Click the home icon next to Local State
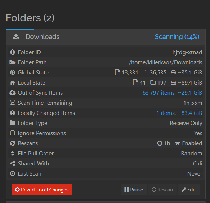The width and height of the screenshot is (210, 203). 13,82
